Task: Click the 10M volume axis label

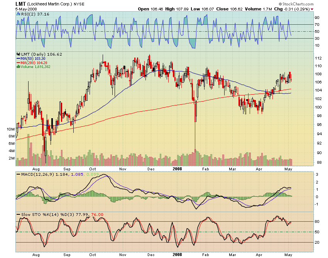Action: pos(10,129)
